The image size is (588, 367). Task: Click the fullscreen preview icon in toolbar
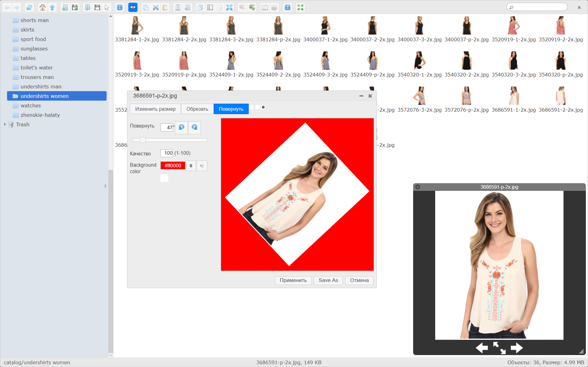pyautogui.click(x=301, y=7)
